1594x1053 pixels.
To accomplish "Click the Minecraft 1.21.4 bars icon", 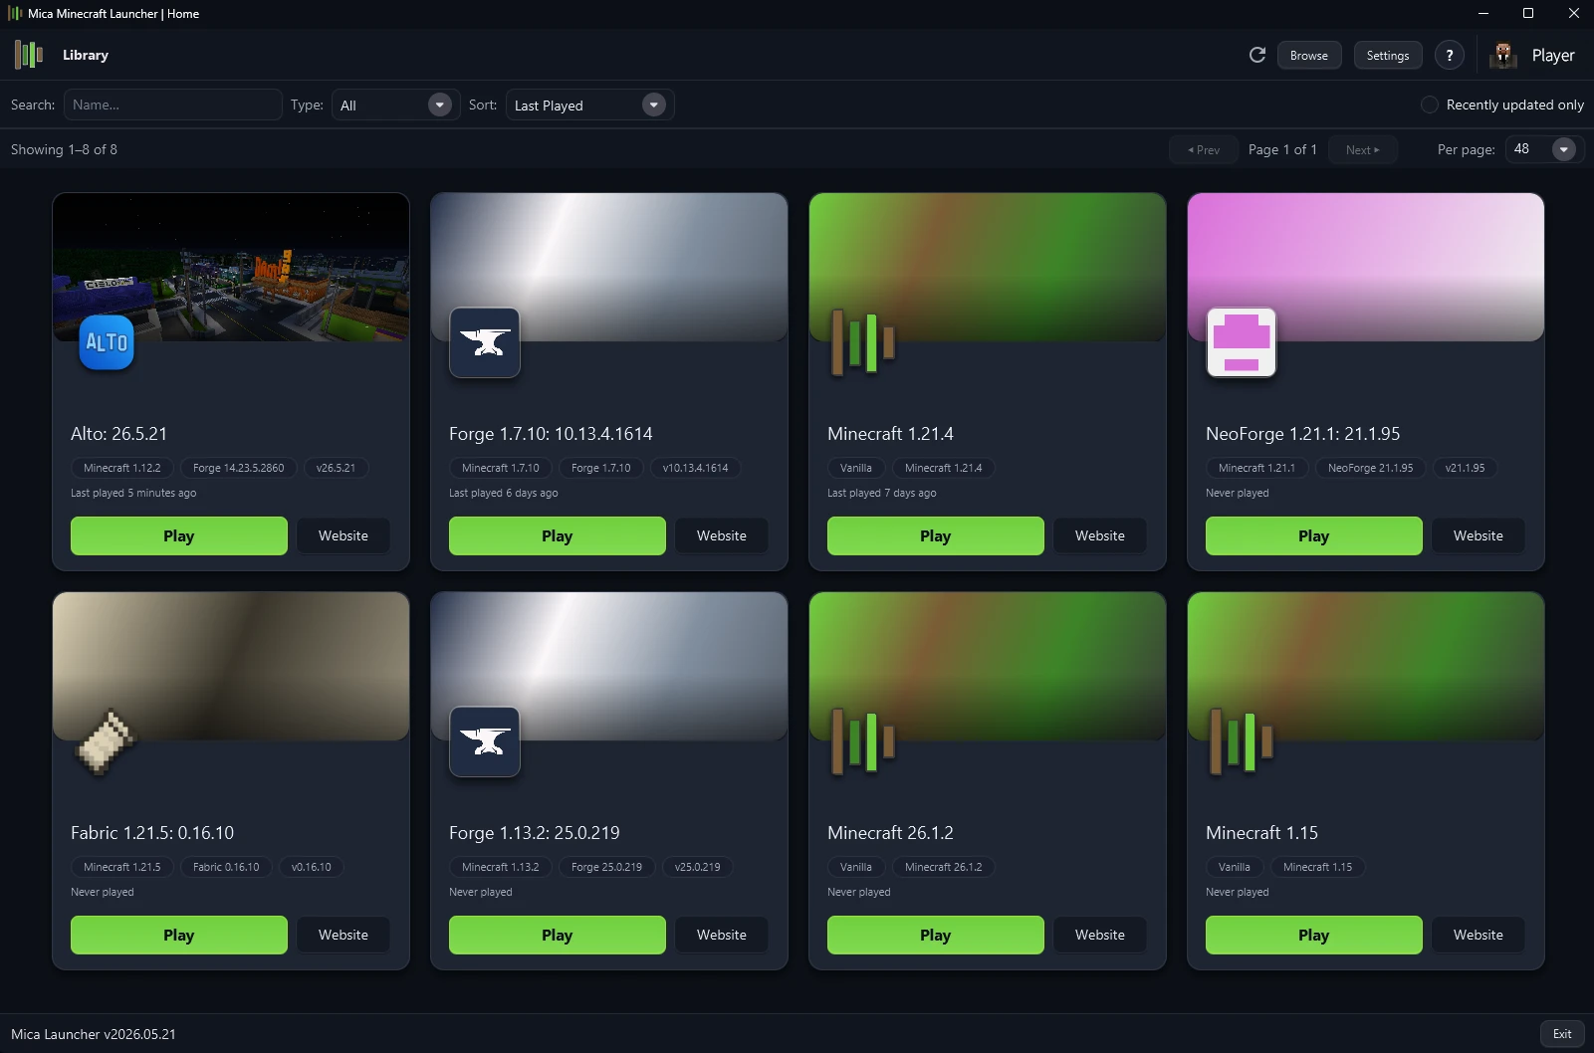I will coord(863,342).
